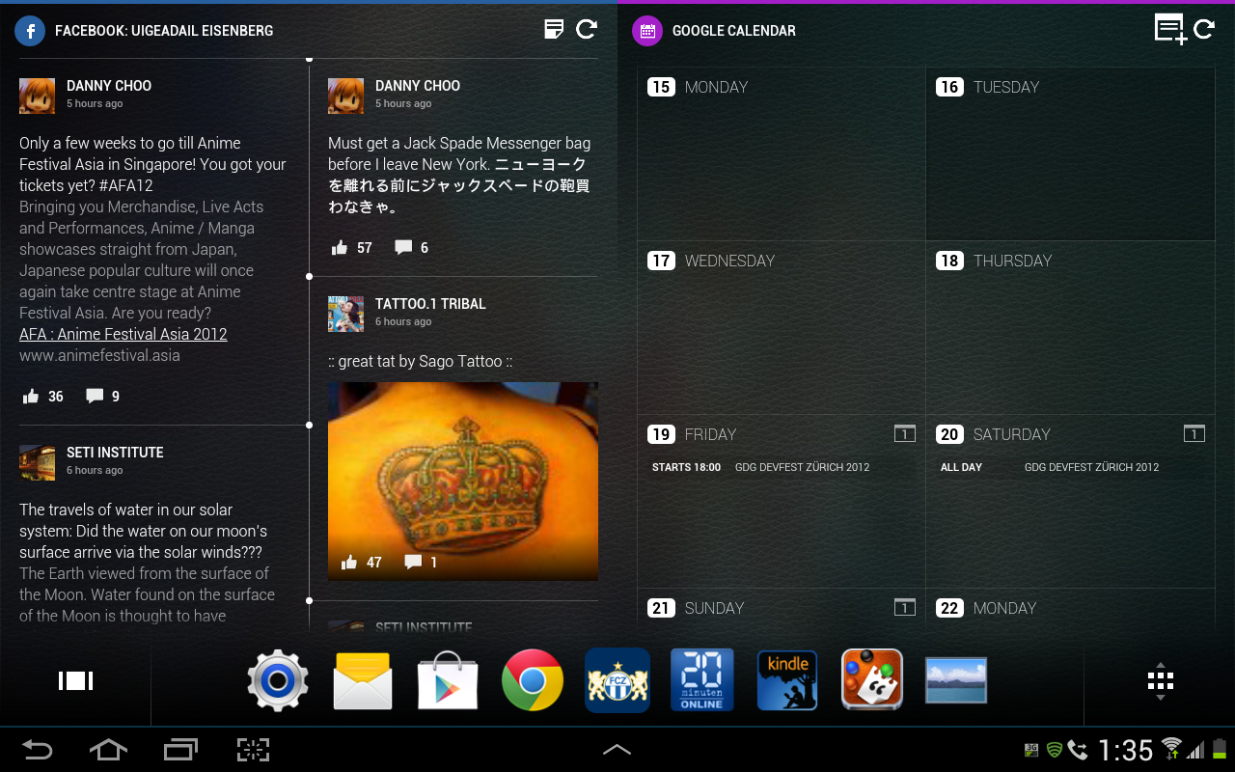Open Danny Choo avatar on Jack Spade post
This screenshot has width=1235, height=772.
(x=345, y=96)
